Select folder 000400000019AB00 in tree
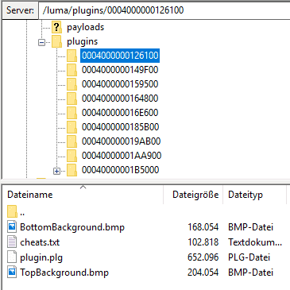 pos(121,141)
